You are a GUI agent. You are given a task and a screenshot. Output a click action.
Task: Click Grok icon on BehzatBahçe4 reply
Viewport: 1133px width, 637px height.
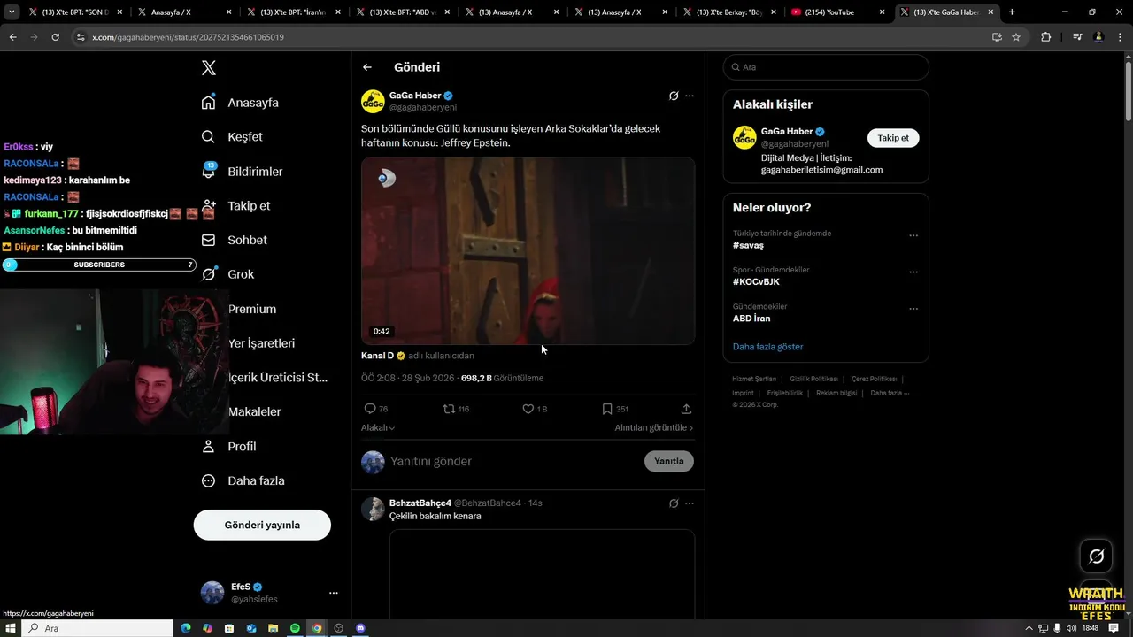(674, 503)
